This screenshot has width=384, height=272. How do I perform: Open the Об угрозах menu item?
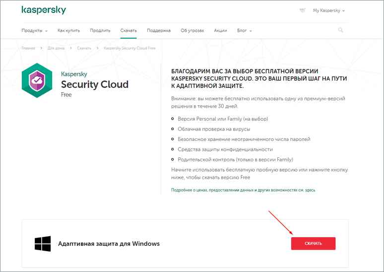[x=192, y=31]
